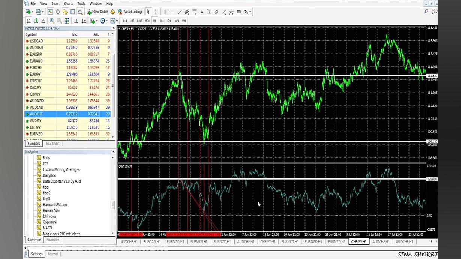Open the periods clock dropdown
The image size is (461, 259).
click(x=104, y=21)
